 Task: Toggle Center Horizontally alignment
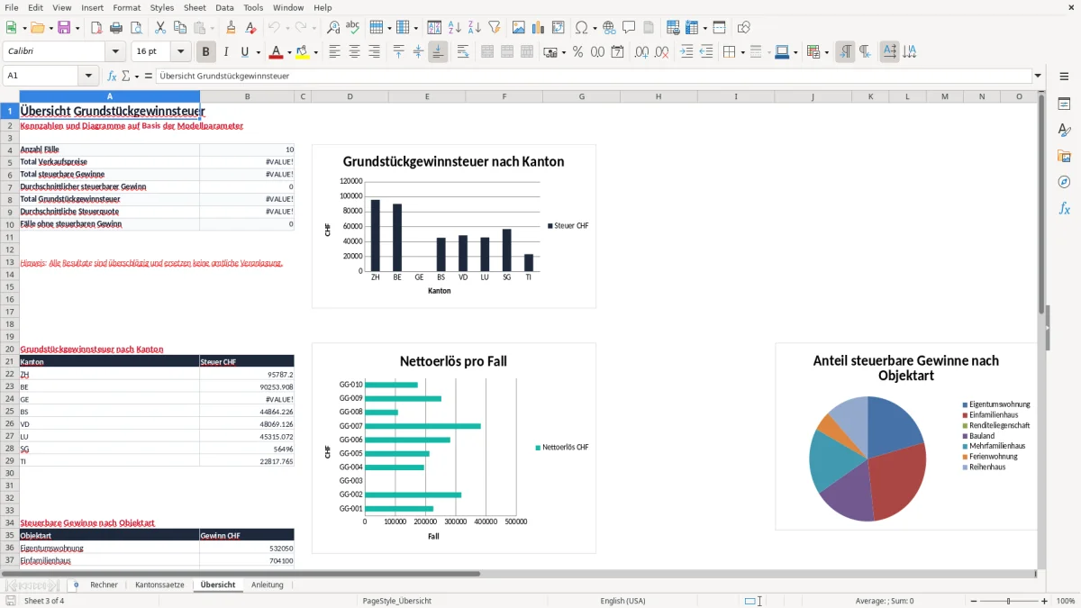click(354, 52)
